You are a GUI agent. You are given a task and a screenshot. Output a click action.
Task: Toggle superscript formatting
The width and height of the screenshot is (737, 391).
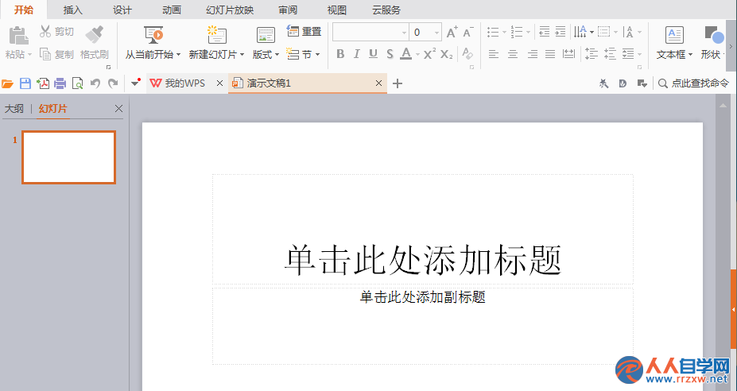click(x=429, y=53)
